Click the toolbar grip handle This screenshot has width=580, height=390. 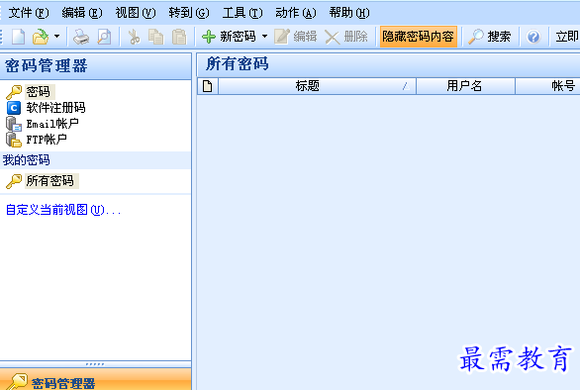(1, 37)
